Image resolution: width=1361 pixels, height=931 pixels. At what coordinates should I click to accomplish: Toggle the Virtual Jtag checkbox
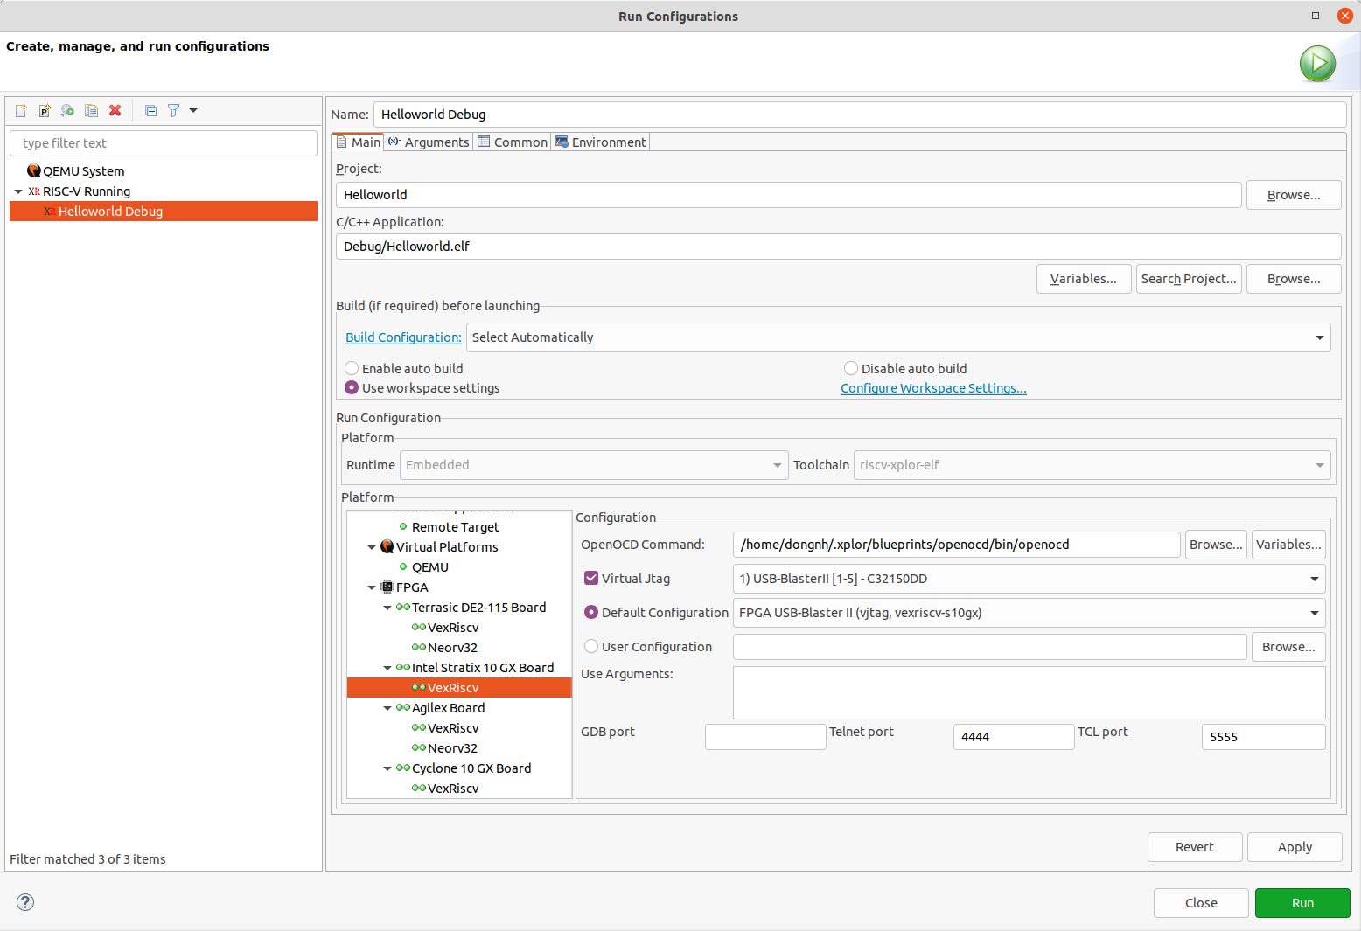591,578
